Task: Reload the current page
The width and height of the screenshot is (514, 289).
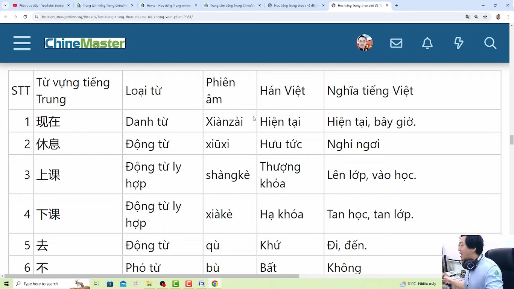Action: coord(25,17)
